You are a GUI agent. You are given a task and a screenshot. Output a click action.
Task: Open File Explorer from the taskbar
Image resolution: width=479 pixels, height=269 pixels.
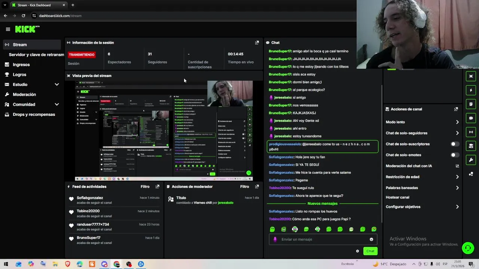(x=55, y=264)
